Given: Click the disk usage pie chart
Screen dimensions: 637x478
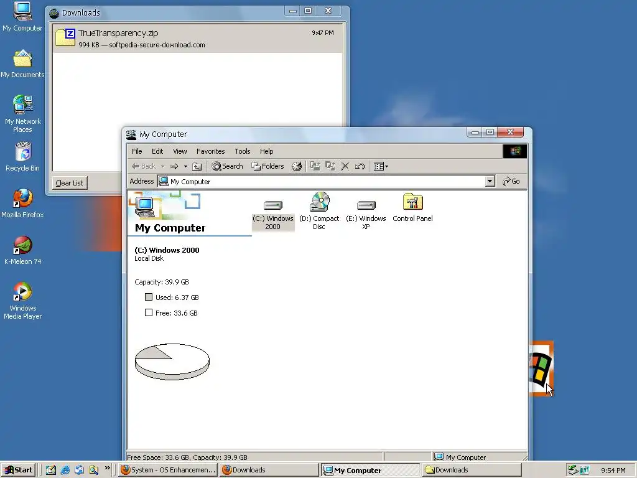Looking at the screenshot, I should tap(172, 362).
